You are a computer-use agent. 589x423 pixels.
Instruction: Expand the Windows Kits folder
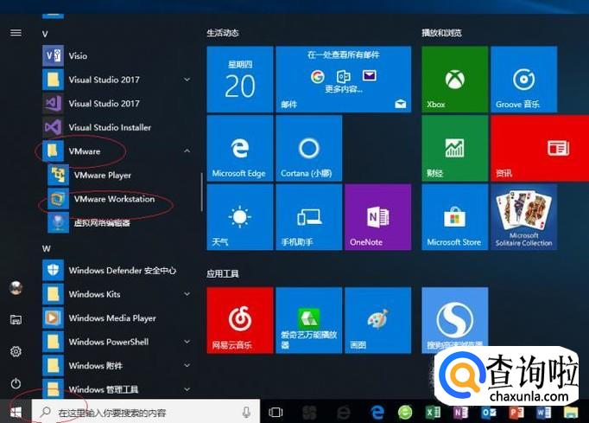pyautogui.click(x=187, y=294)
